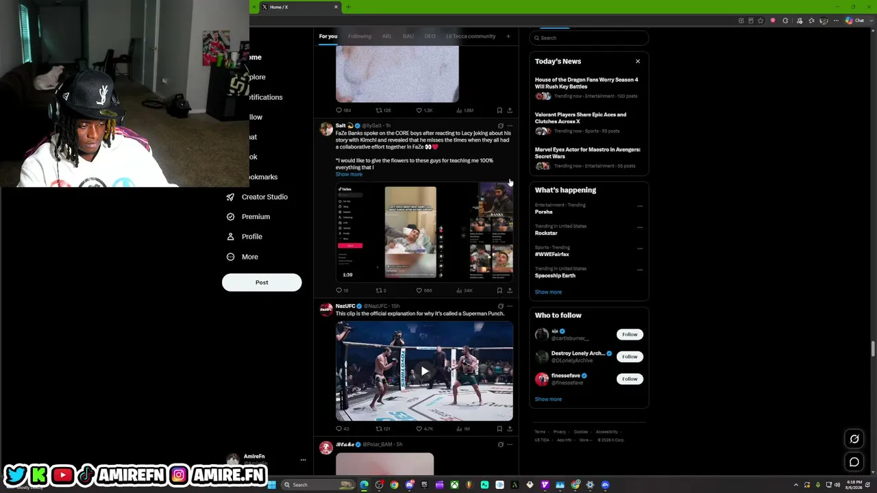Viewport: 877px width, 493px height.
Task: Open Discord from the taskbar
Action: (409, 485)
